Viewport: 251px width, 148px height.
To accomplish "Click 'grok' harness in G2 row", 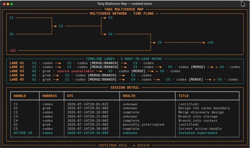I will coord(47,125).
